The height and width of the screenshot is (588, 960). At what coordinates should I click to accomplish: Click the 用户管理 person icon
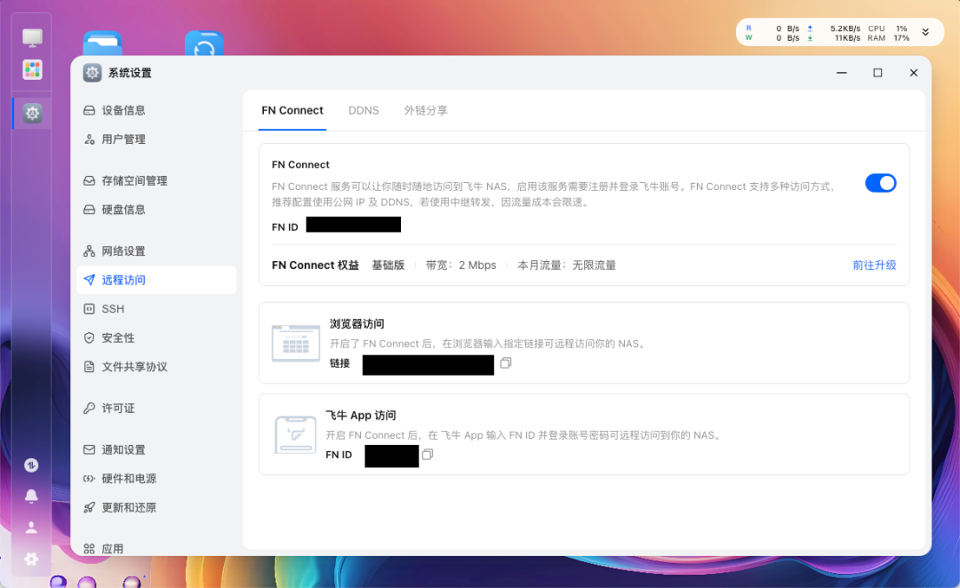click(x=90, y=139)
